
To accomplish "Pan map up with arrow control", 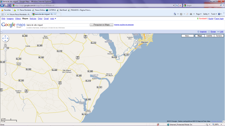I will pyautogui.click(x=5, y=36).
